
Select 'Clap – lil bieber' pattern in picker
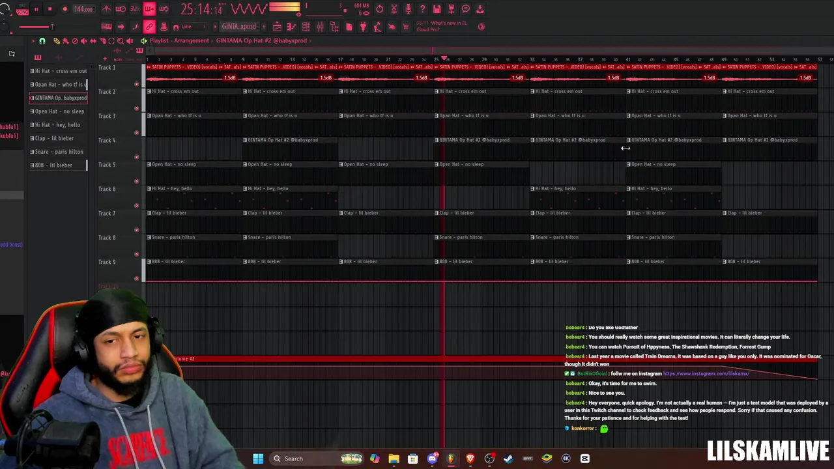pos(58,138)
